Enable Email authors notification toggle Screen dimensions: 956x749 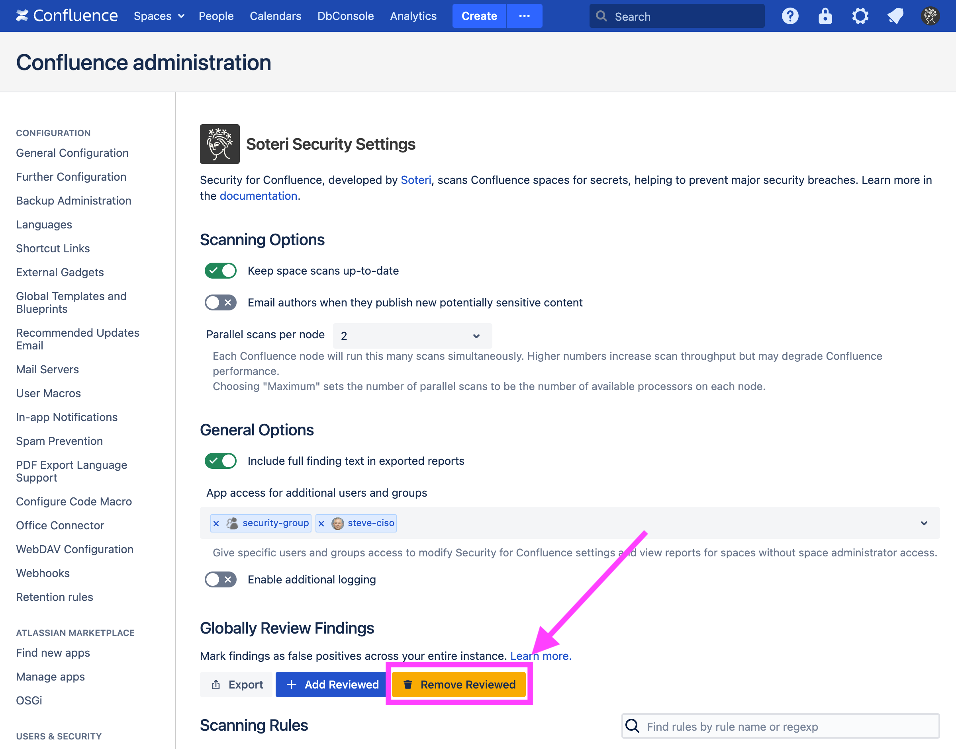click(x=220, y=302)
